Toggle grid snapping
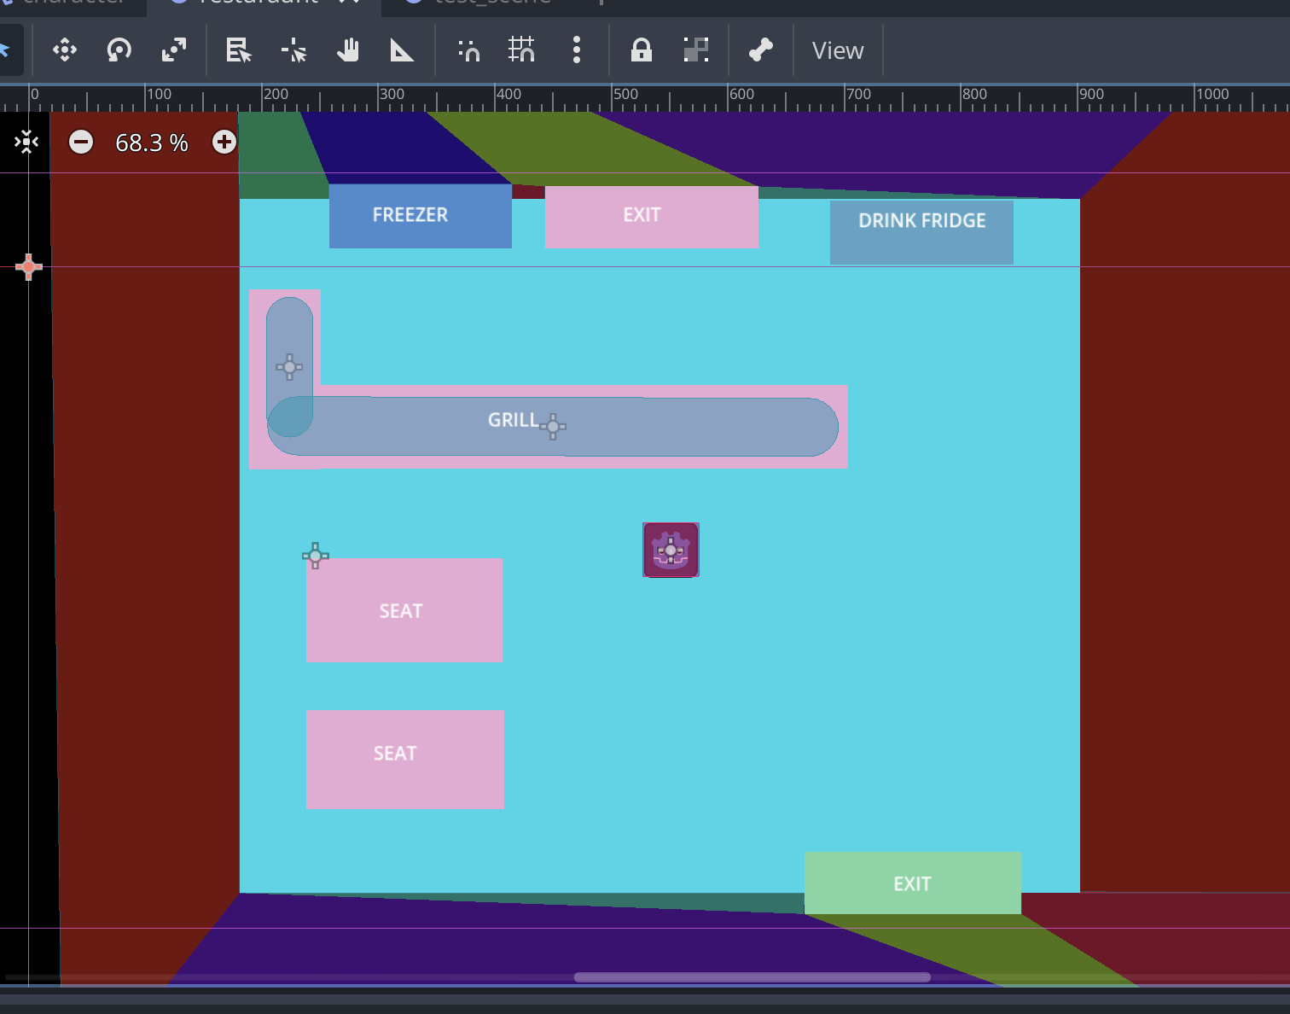The width and height of the screenshot is (1290, 1014). [x=521, y=50]
